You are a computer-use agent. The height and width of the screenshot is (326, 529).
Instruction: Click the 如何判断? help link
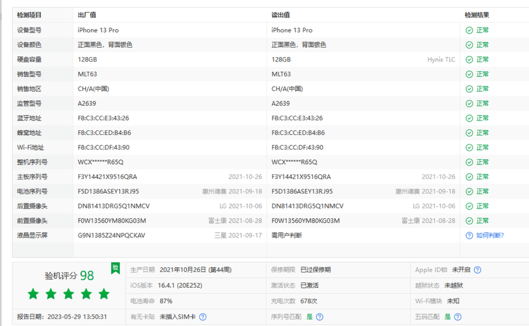(x=490, y=236)
